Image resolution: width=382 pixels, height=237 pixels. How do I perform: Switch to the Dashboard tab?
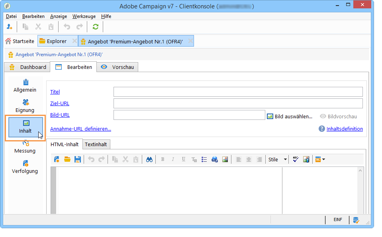click(27, 67)
